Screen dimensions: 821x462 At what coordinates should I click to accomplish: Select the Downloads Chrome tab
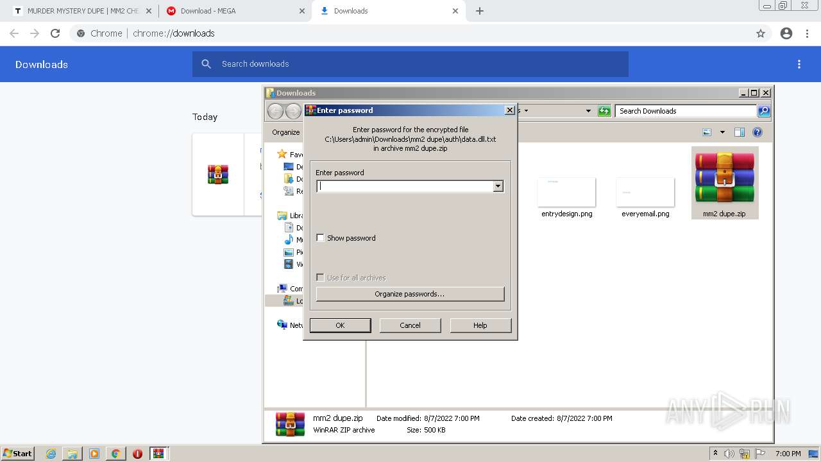click(388, 11)
